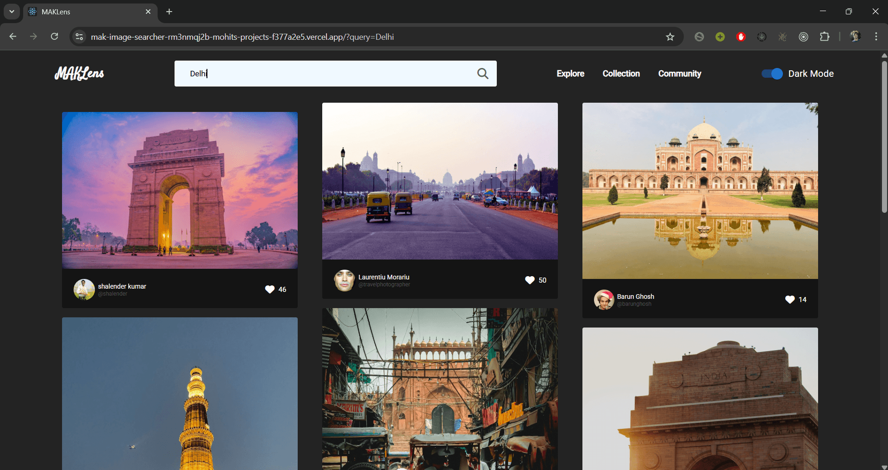Open the Explore section

(570, 74)
